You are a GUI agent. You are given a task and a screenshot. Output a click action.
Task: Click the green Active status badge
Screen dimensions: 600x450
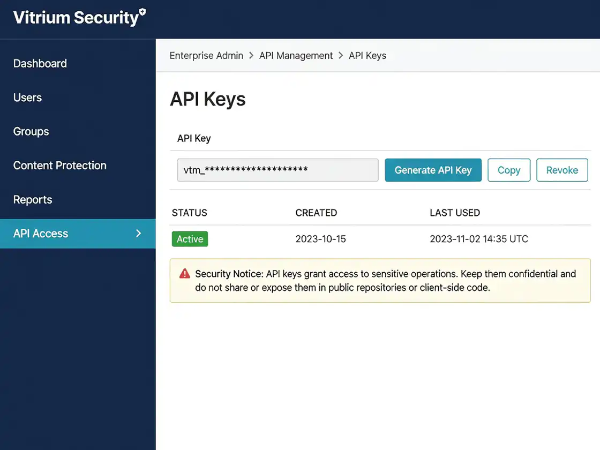click(190, 239)
